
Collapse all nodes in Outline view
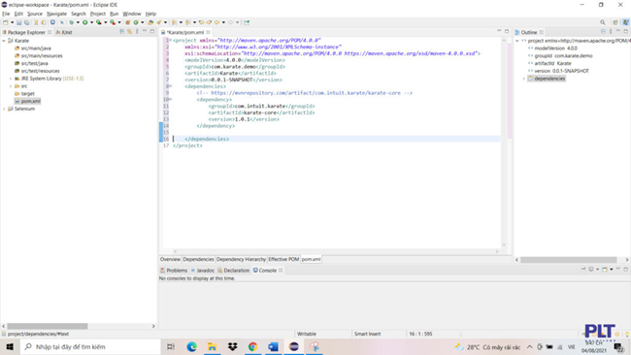pyautogui.click(x=603, y=31)
